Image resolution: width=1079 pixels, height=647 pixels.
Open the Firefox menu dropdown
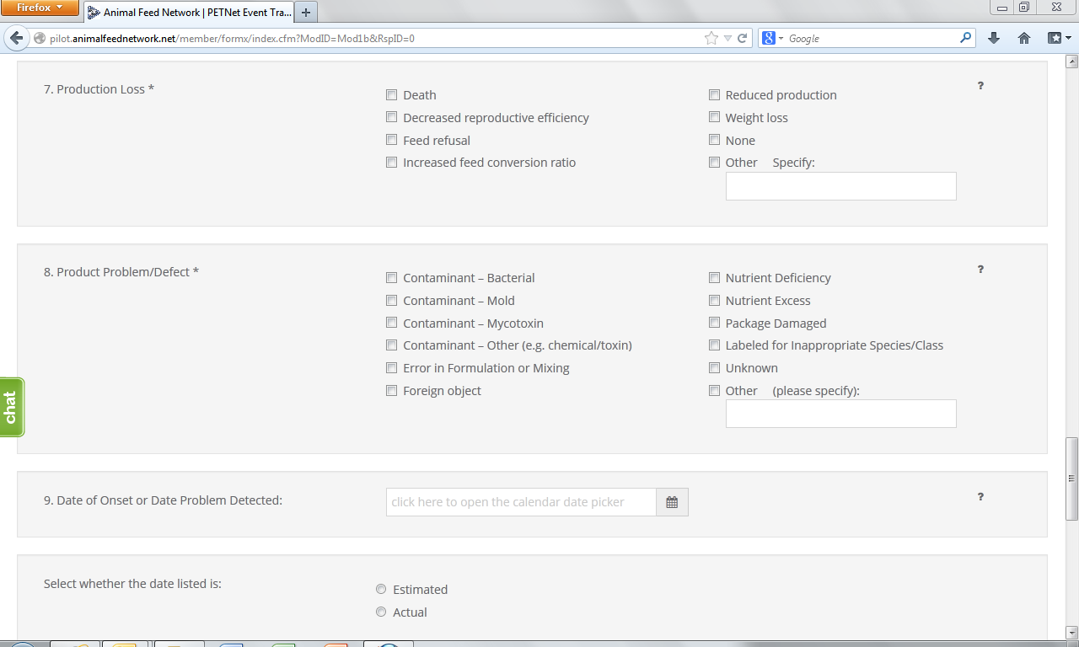point(40,8)
